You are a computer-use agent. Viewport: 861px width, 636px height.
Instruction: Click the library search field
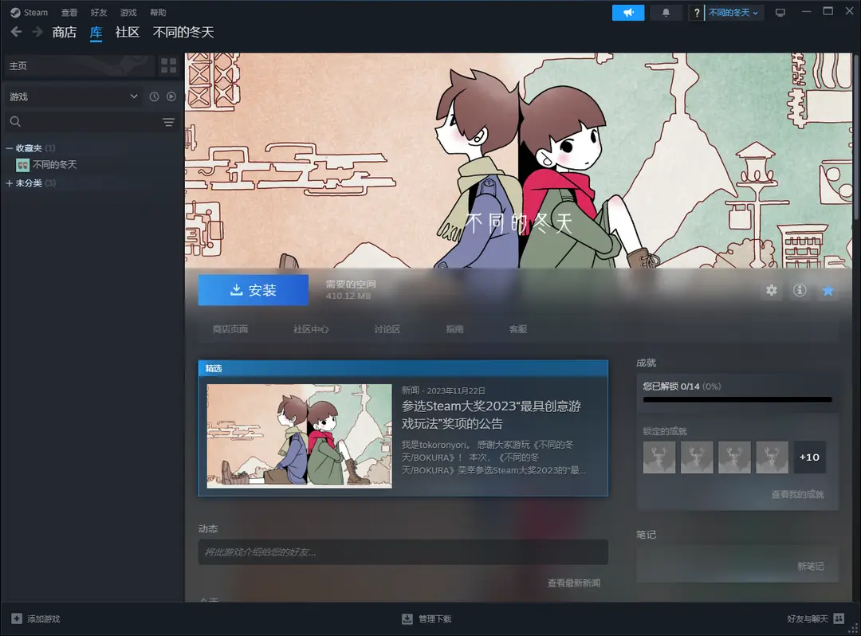pos(91,122)
